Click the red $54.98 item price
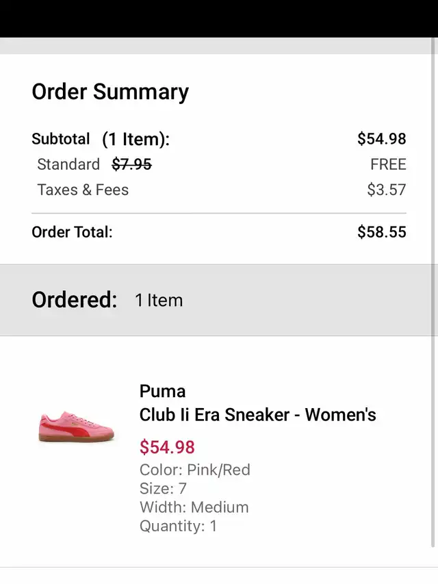Viewport: 438px width, 584px height. [167, 447]
